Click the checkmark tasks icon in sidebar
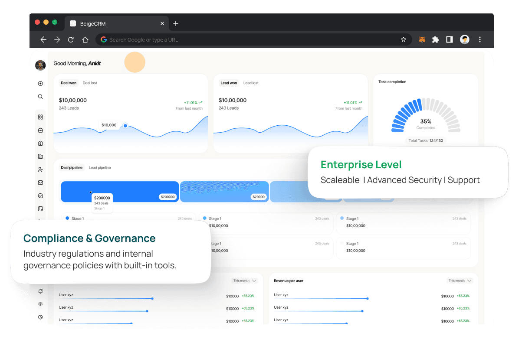The image size is (522, 362). [40, 196]
